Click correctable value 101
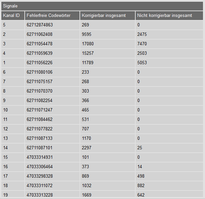 (85, 157)
